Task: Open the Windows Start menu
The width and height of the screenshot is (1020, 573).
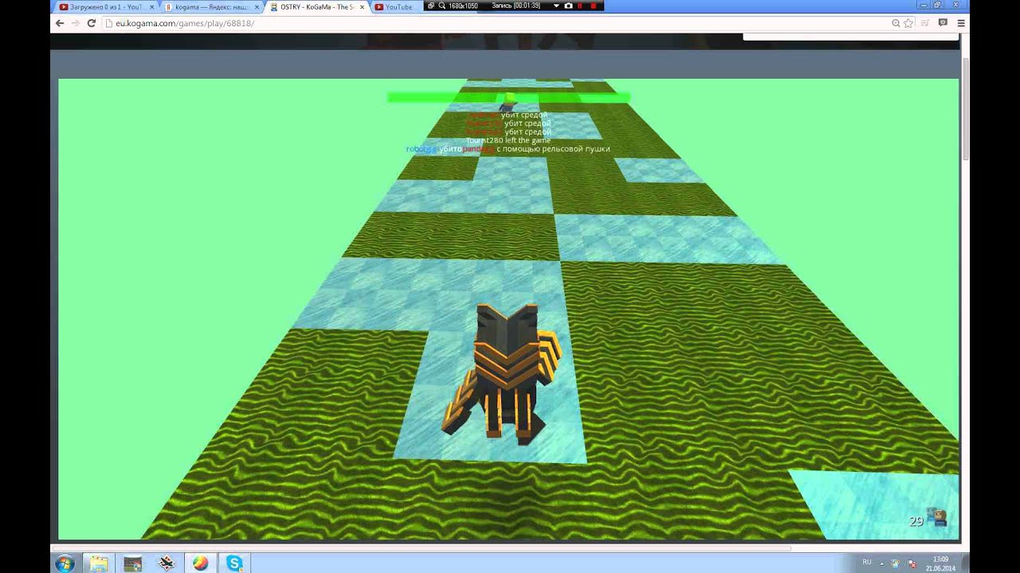Action: tap(65, 563)
